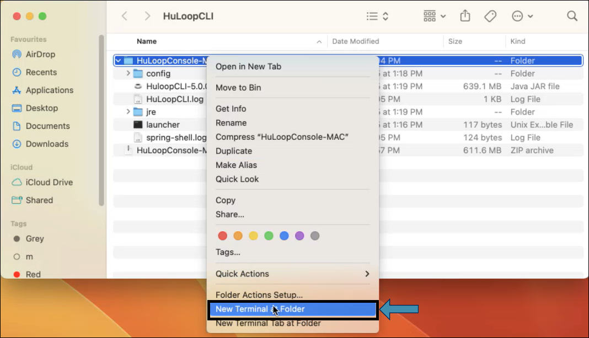Image resolution: width=589 pixels, height=338 pixels.
Task: Select the launcher Unix executable file
Action: 163,125
